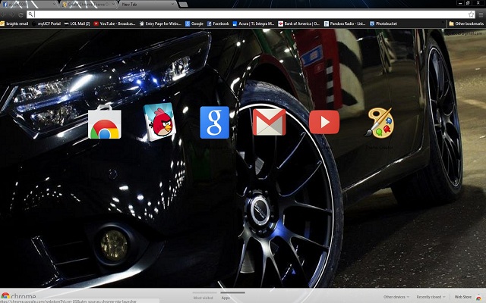486x303 pixels.
Task: Close the Theme Creator tab
Action: [x=113, y=5]
